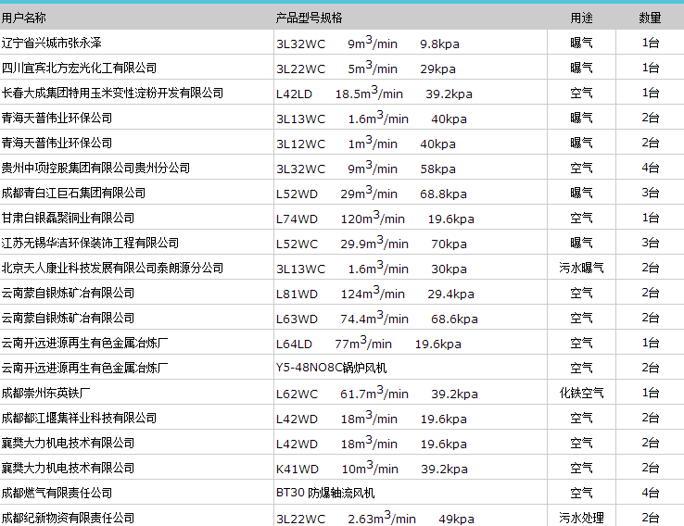Click the 3台 quantity for 成都青白江巨石集团
Image resolution: width=684 pixels, height=526 pixels.
[x=650, y=193]
